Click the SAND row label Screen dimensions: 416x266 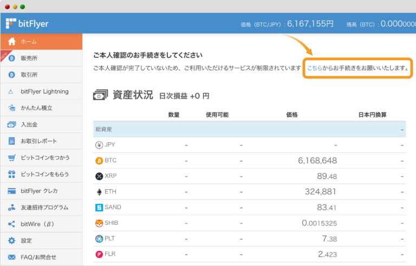(x=113, y=207)
